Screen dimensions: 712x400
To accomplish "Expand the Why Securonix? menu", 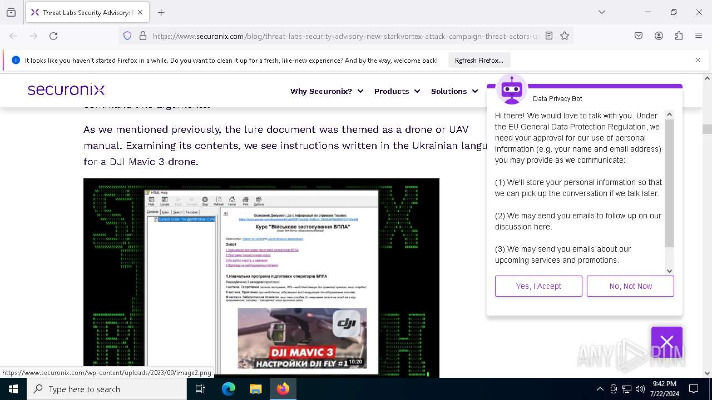I will 327,91.
